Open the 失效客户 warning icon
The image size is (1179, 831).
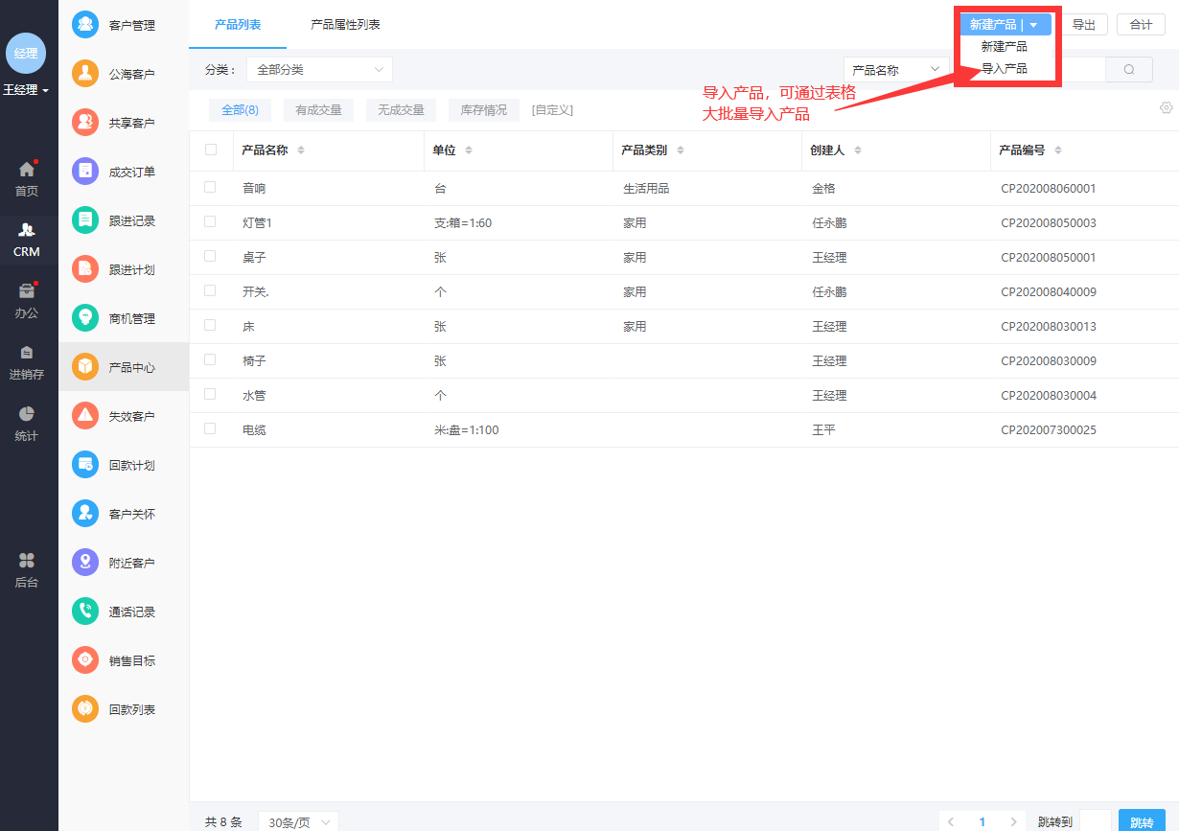(85, 415)
